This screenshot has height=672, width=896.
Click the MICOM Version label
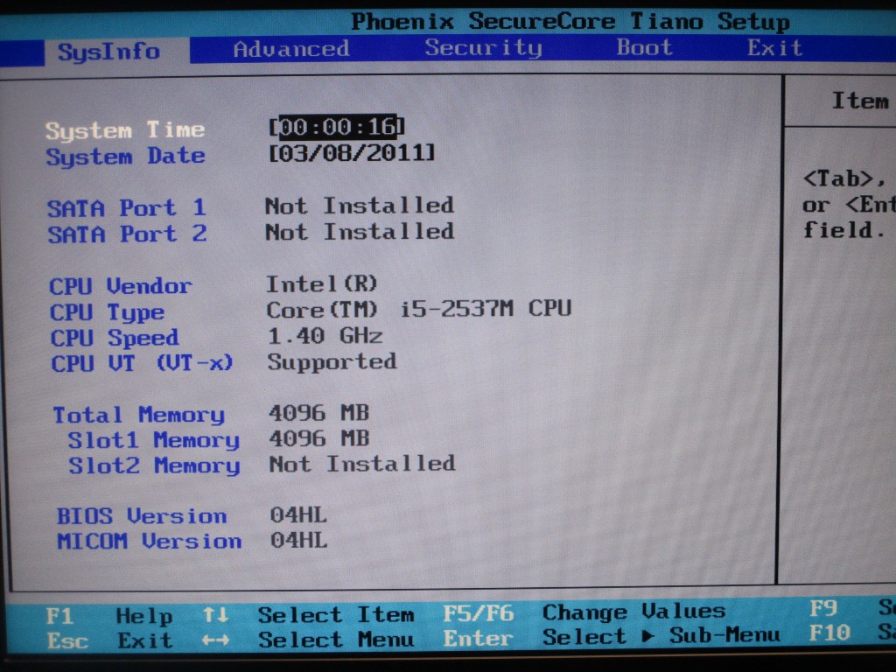click(x=149, y=541)
